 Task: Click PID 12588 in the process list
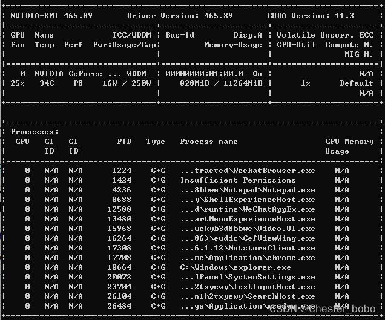119,209
